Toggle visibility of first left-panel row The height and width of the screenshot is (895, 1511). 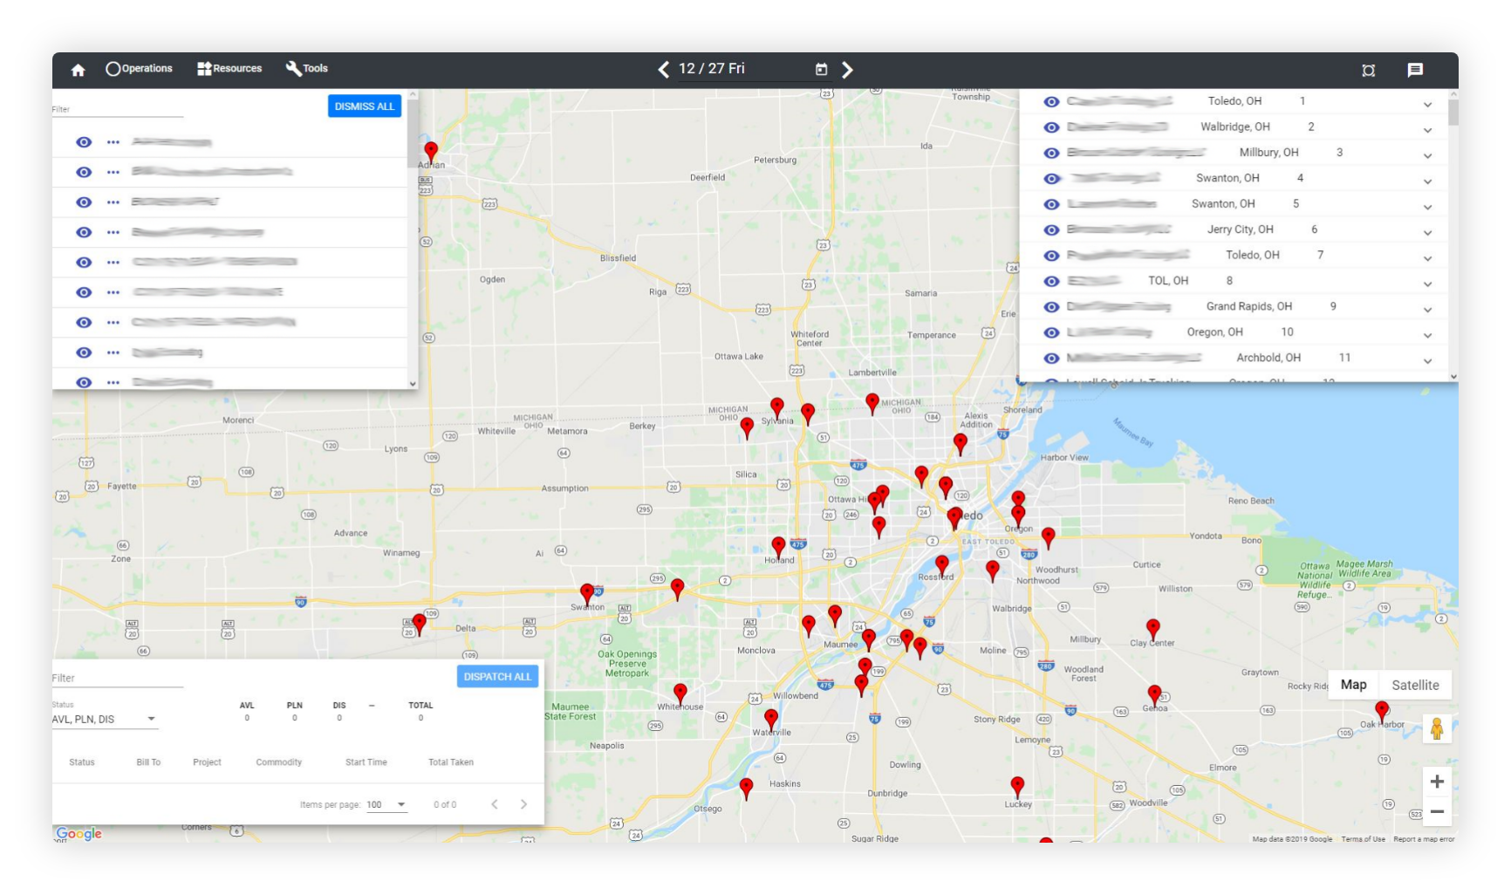84,142
